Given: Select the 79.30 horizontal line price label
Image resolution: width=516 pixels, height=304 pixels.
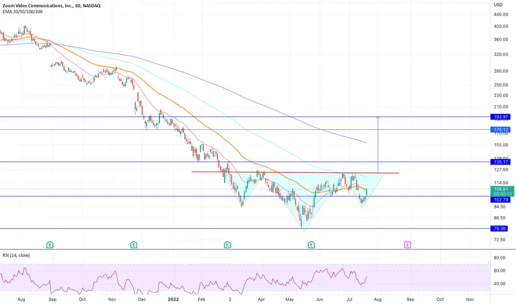Looking at the screenshot, I should pos(500,228).
